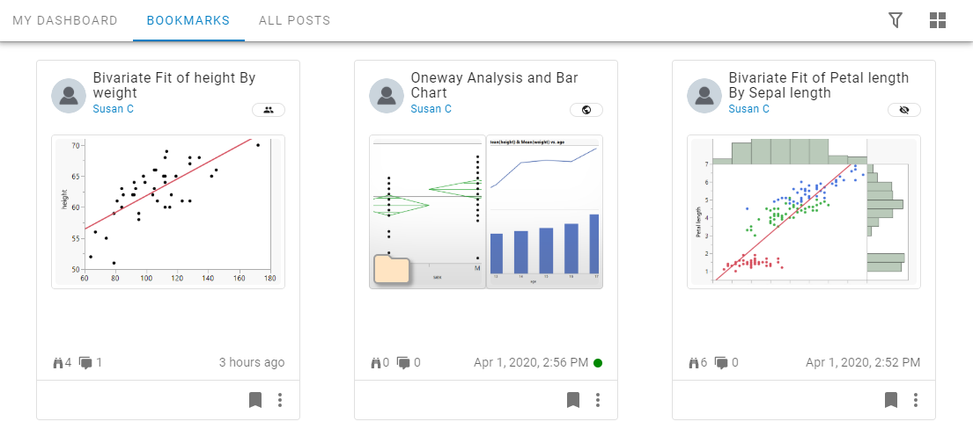Open Oneway Analysis chart thumbnail
This screenshot has width=973, height=429.
pos(486,212)
